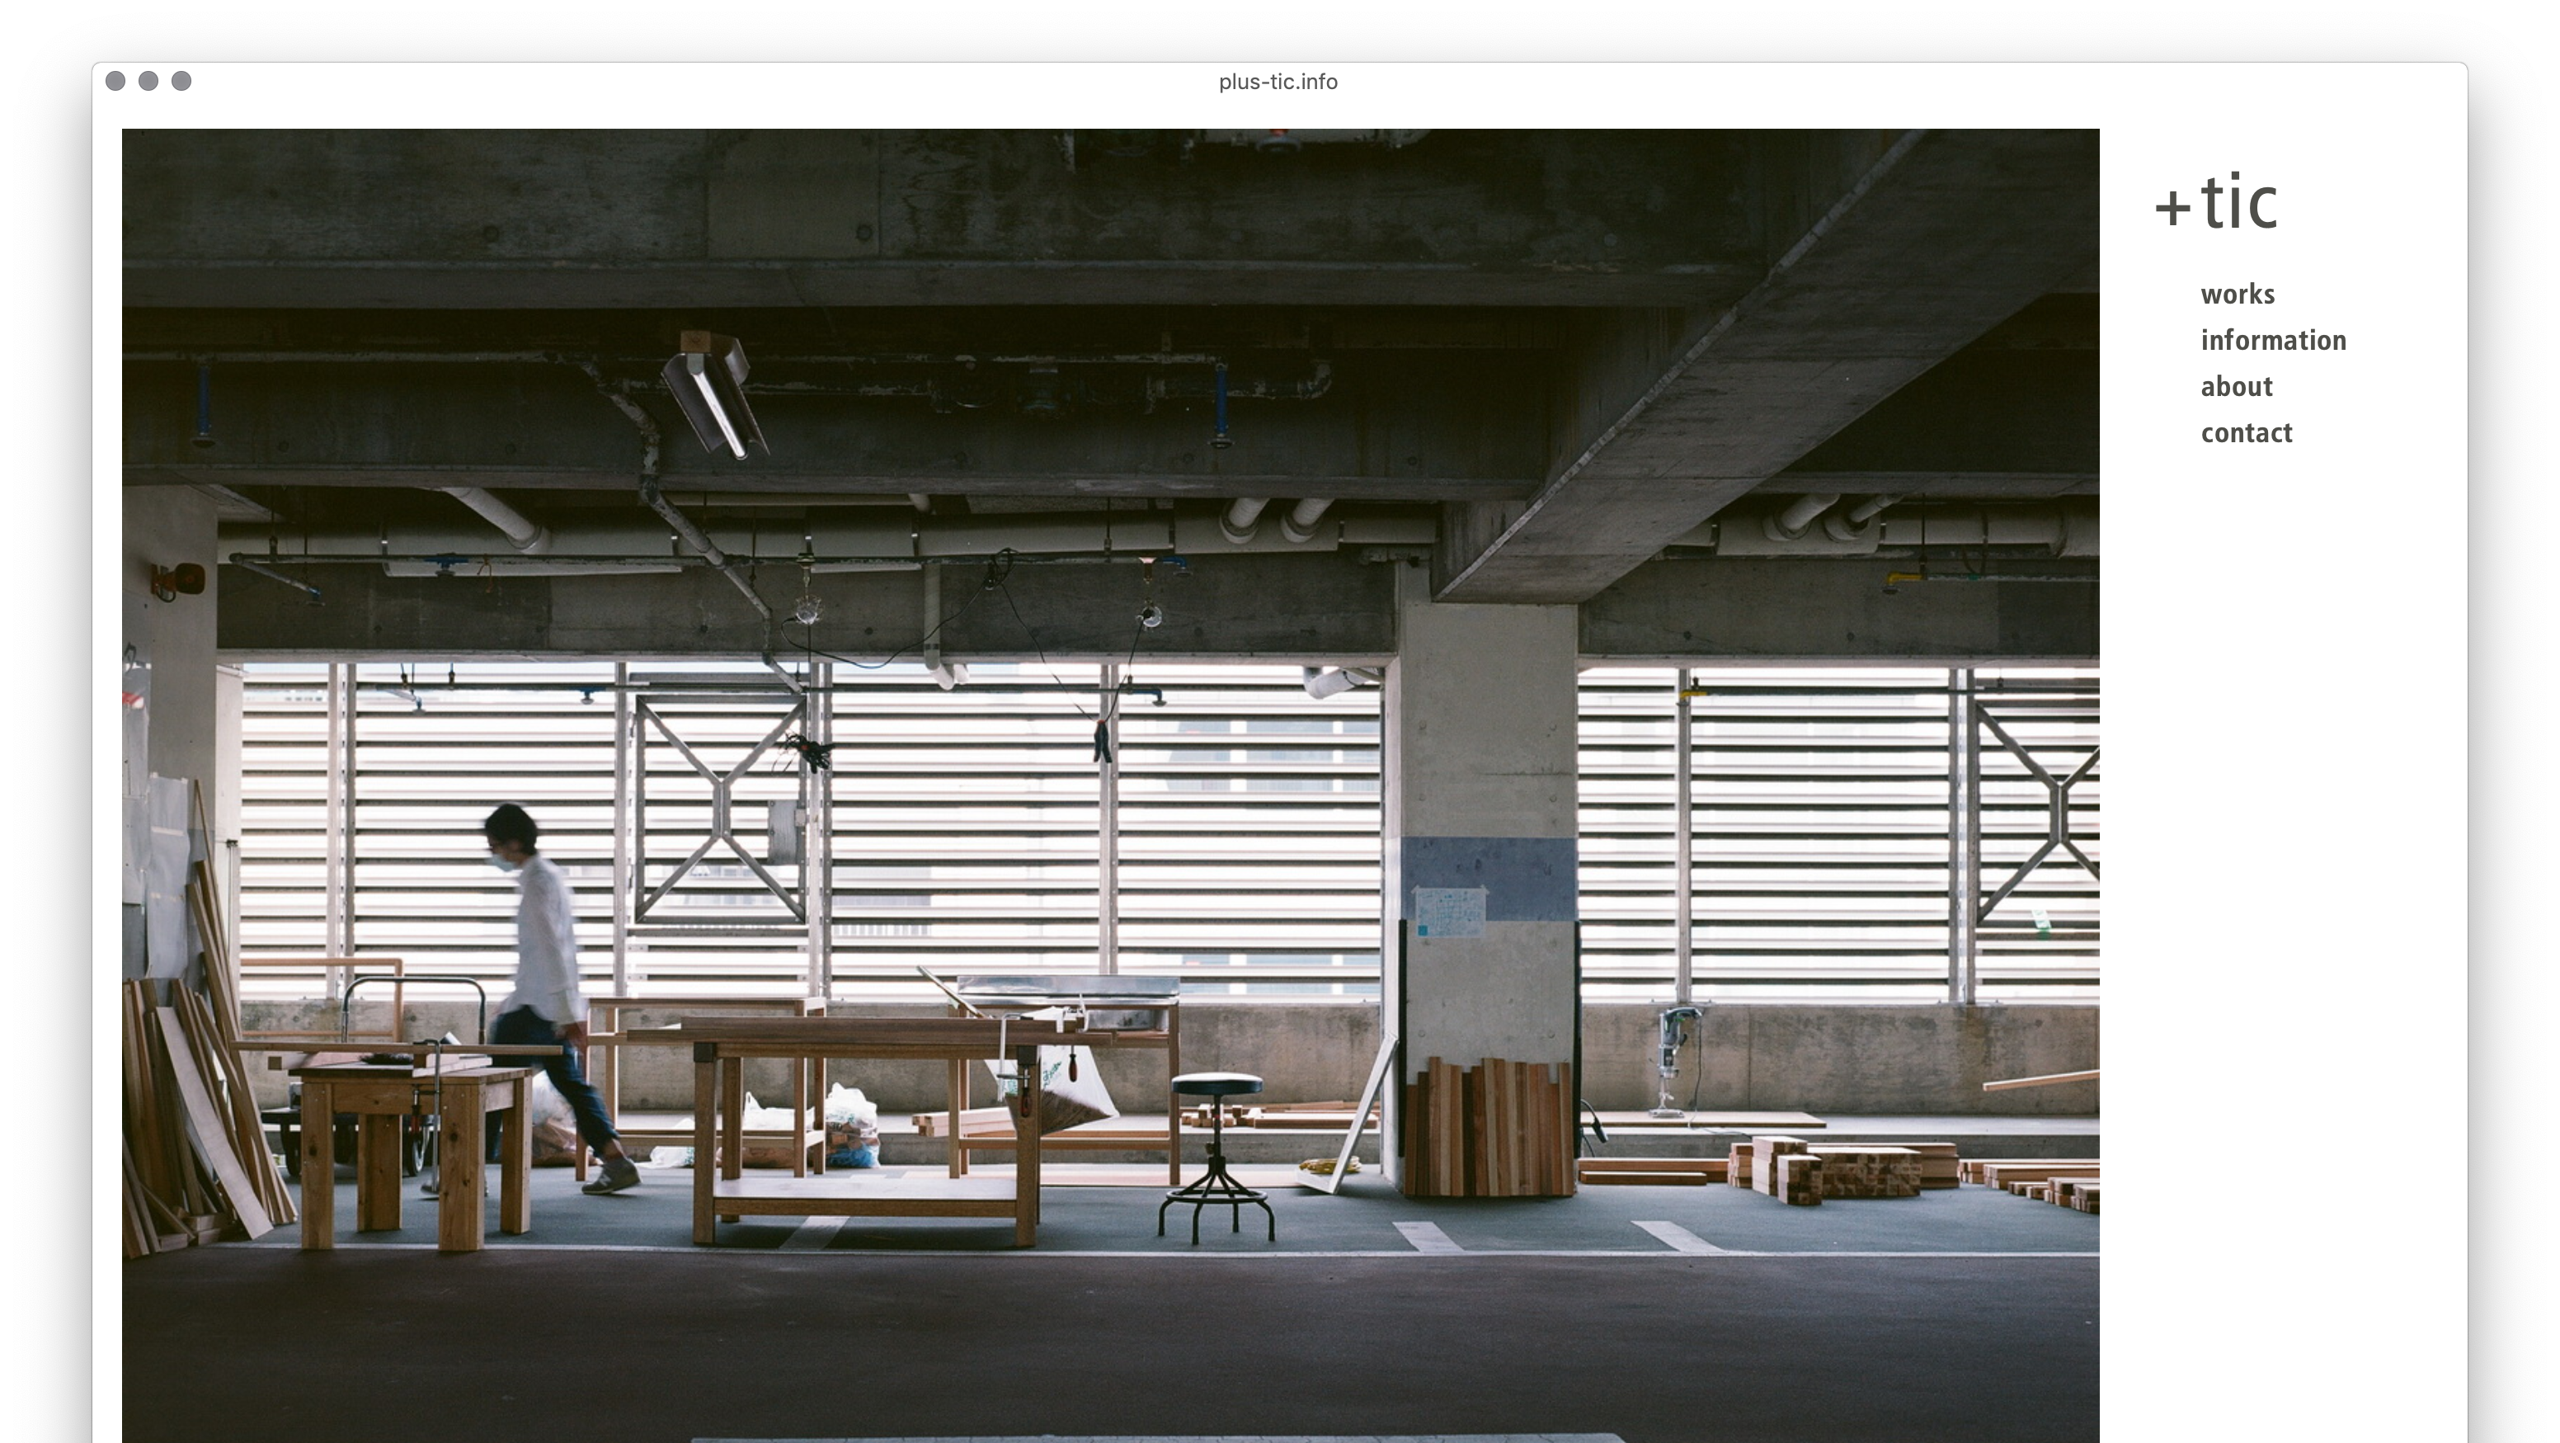Open the works page
This screenshot has height=1443, width=2560.
(2237, 295)
